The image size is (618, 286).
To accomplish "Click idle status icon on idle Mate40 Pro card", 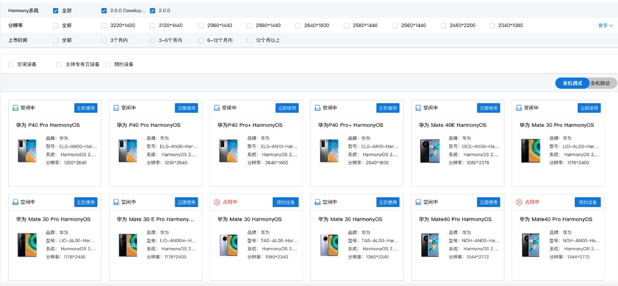I will click(x=419, y=202).
